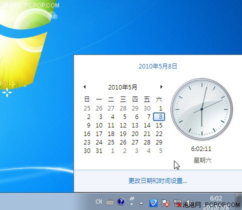Image resolution: width=242 pixels, height=210 pixels.
Task: Click the network icon with red X
Action: (177, 203)
